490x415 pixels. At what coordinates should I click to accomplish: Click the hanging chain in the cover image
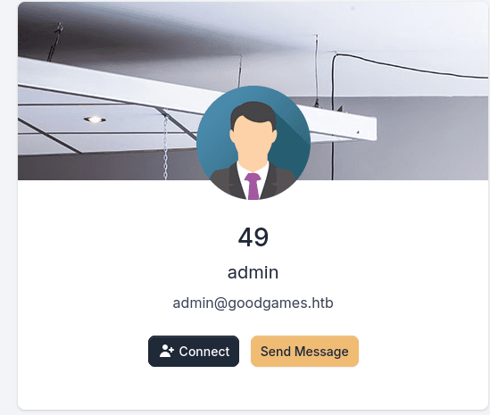pyautogui.click(x=166, y=147)
